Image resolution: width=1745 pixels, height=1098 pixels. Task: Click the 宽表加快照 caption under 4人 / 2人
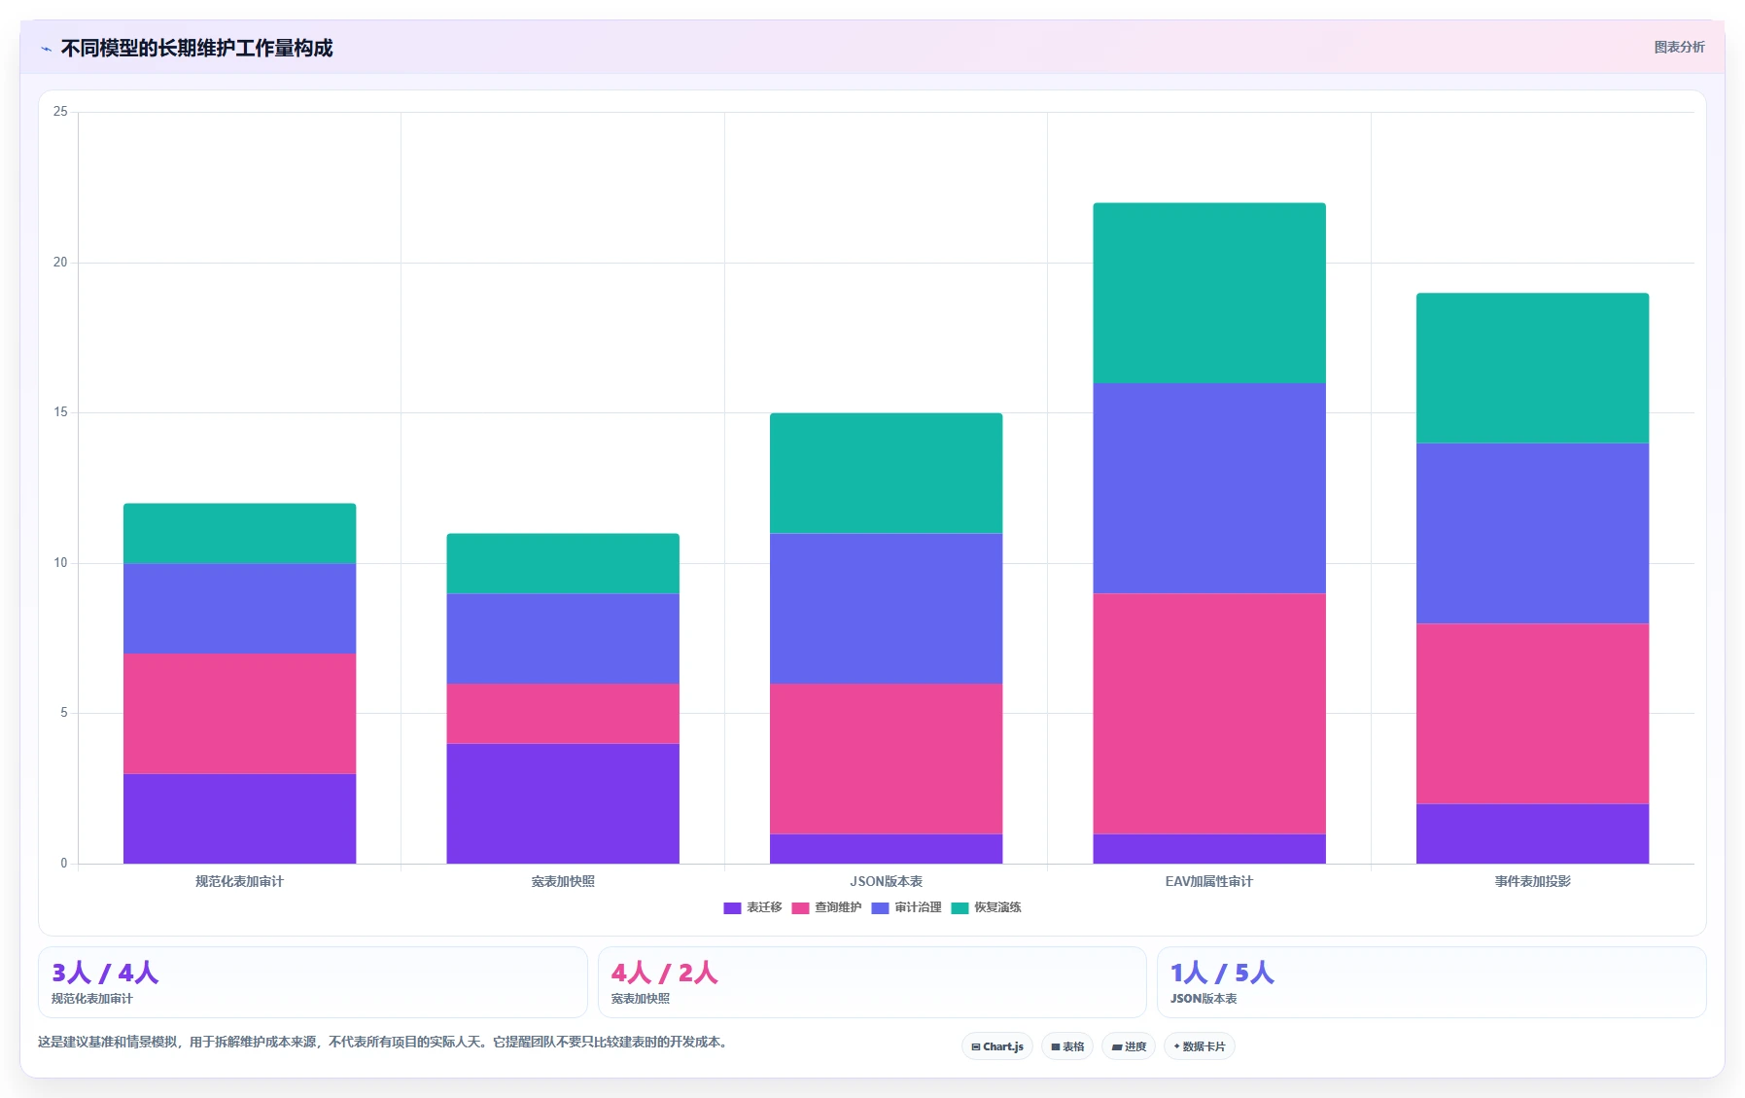[x=641, y=999]
